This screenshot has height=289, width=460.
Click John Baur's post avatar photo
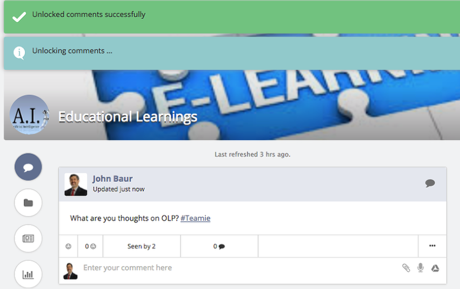click(76, 184)
